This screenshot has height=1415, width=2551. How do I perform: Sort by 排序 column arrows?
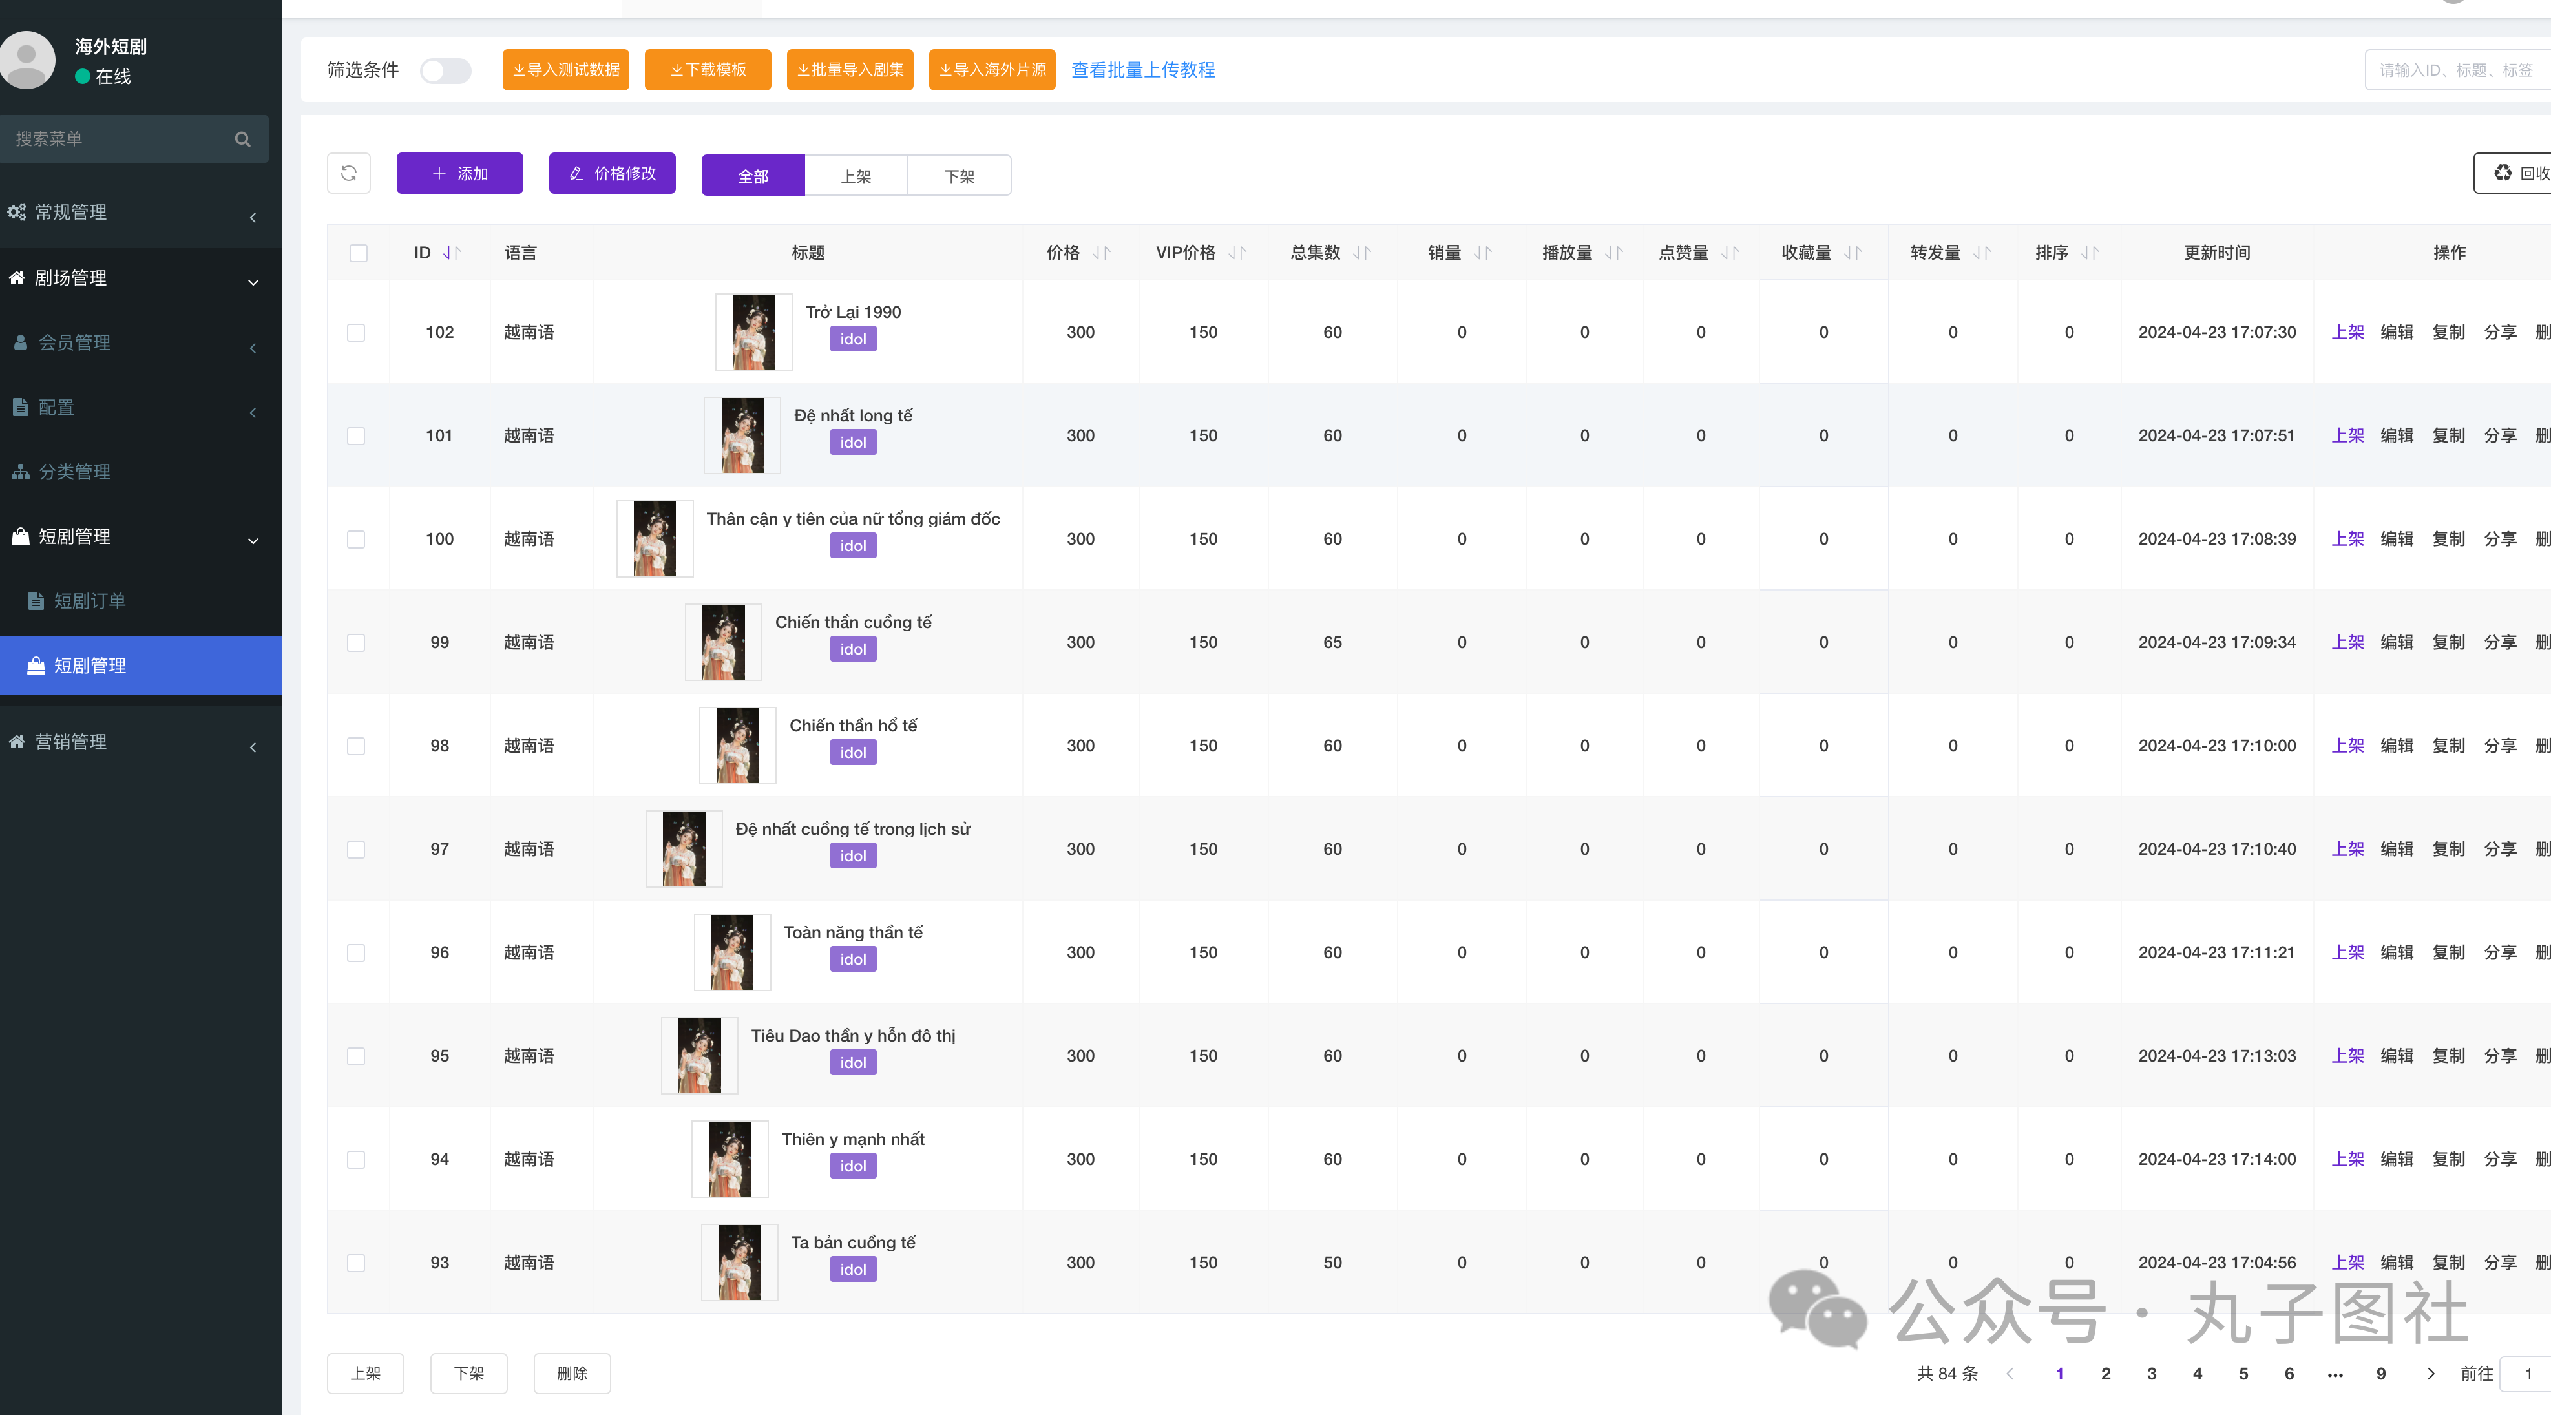(x=2090, y=253)
